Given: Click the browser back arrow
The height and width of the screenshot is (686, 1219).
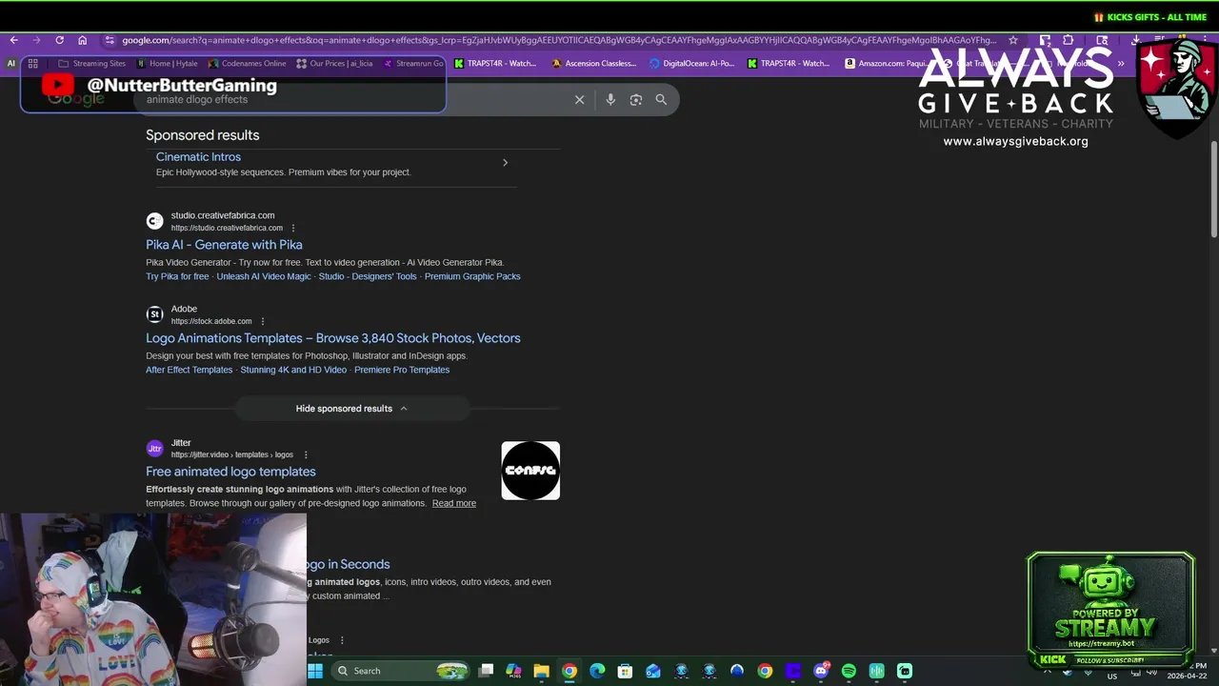Looking at the screenshot, I should [x=13, y=40].
